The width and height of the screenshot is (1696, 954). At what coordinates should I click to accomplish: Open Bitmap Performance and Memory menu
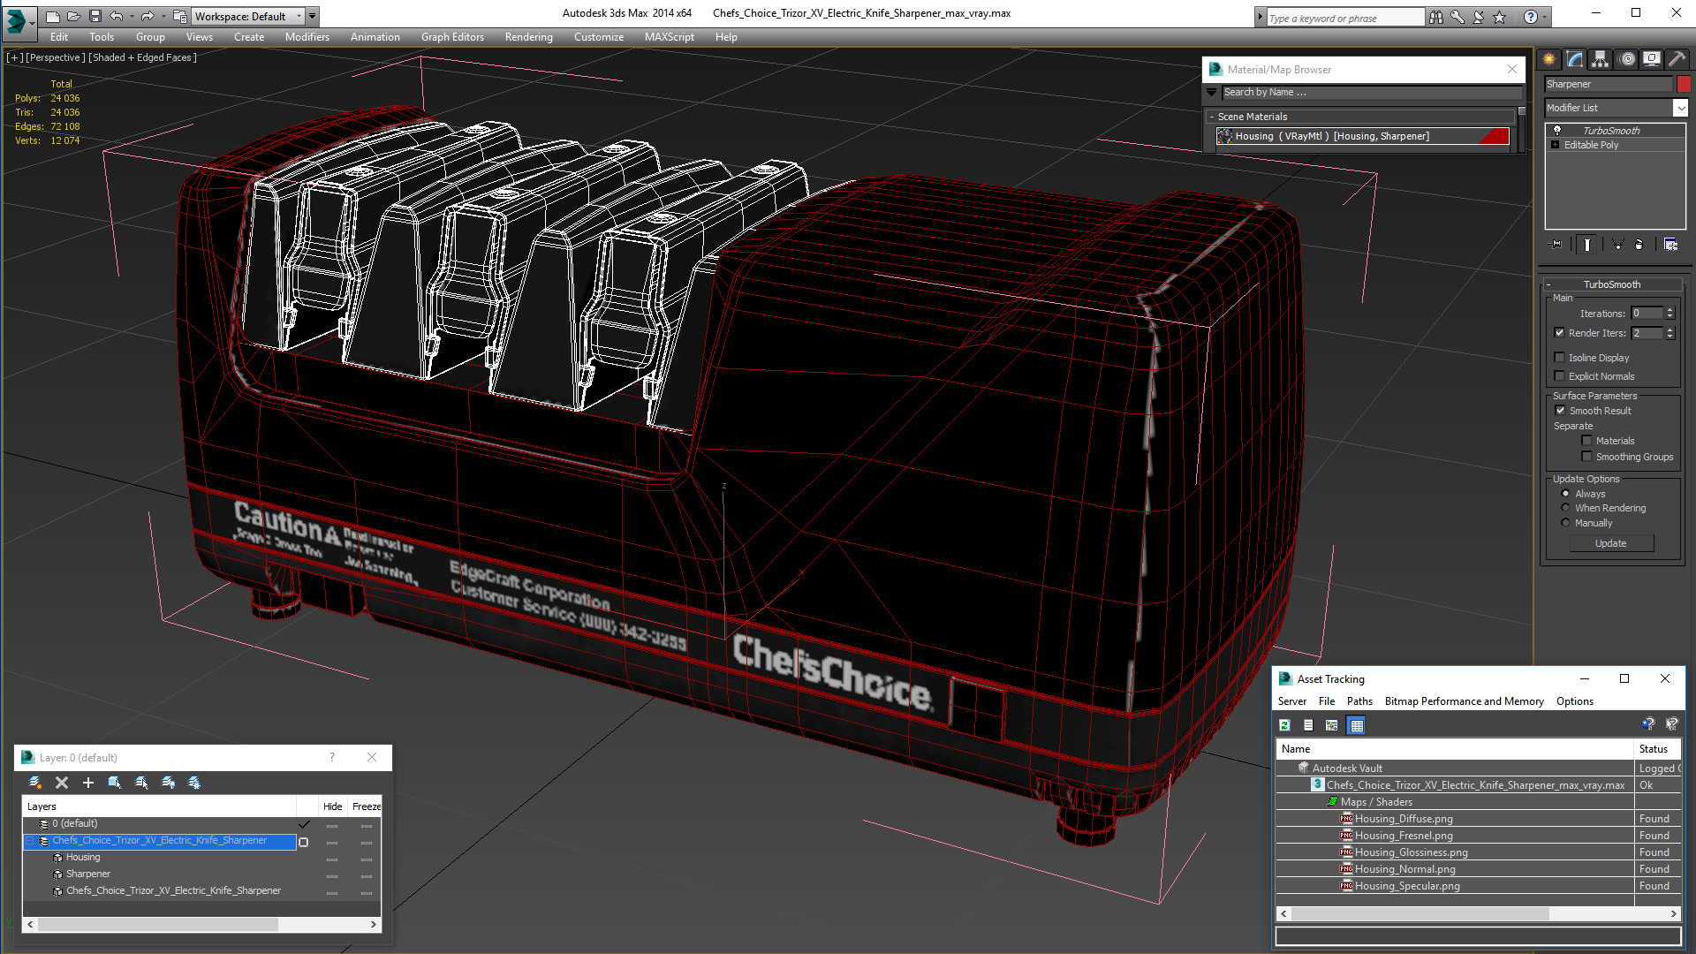pyautogui.click(x=1464, y=701)
